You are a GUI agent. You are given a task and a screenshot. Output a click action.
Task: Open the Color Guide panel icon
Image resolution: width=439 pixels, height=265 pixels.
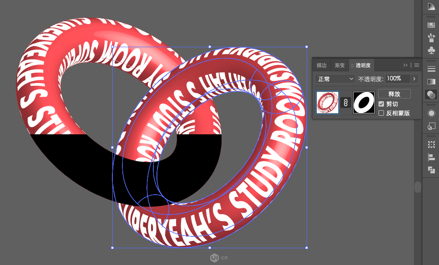coord(431,6)
